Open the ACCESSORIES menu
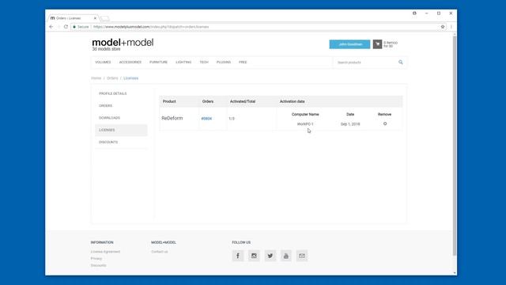 tap(130, 62)
